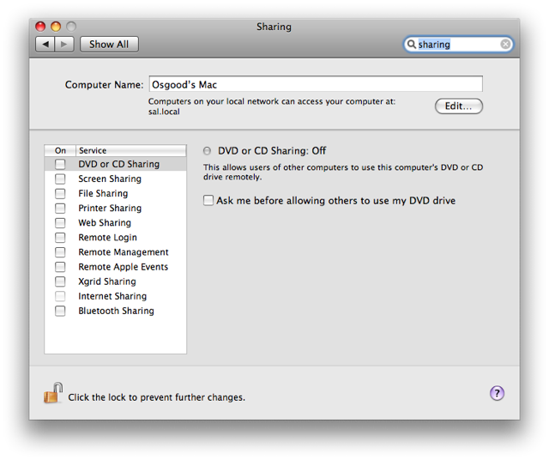This screenshot has width=549, height=460.
Task: Click the lock icon to prevent changes
Action: 53,393
